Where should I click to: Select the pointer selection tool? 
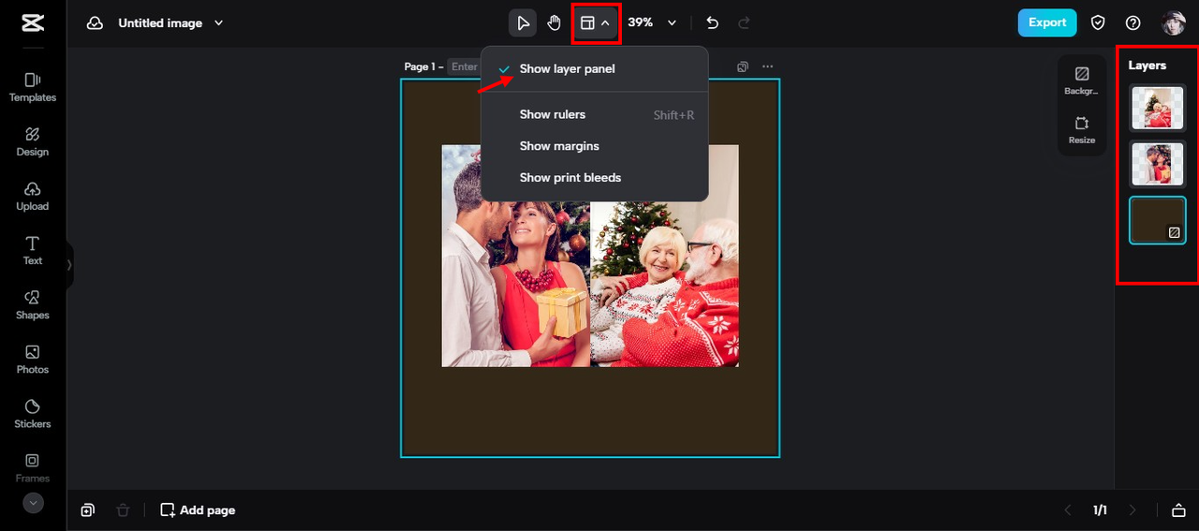click(x=523, y=22)
